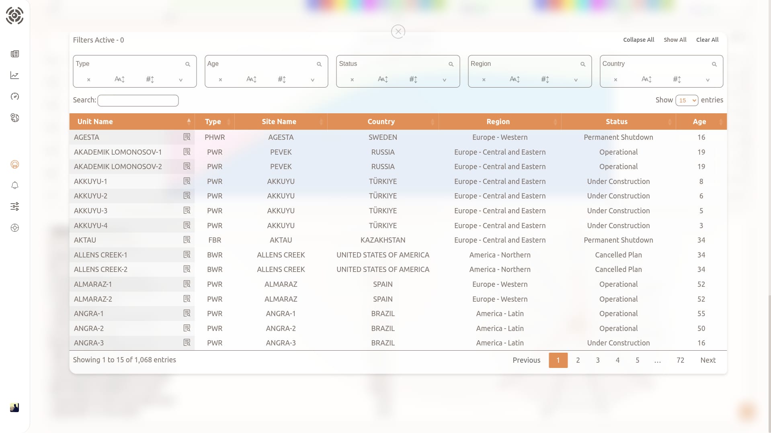The height and width of the screenshot is (433, 771).
Task: Sort table by Status column
Action: 618,122
